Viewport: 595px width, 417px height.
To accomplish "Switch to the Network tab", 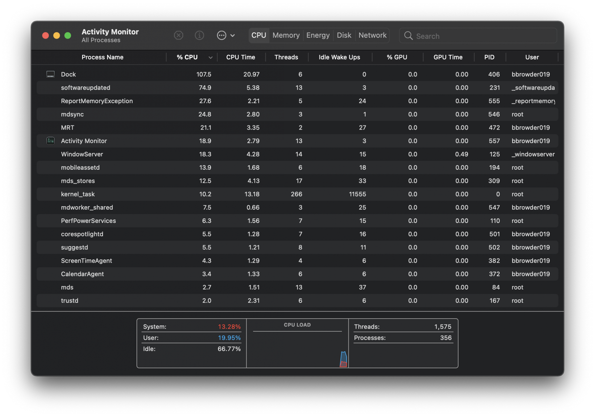I will (372, 35).
